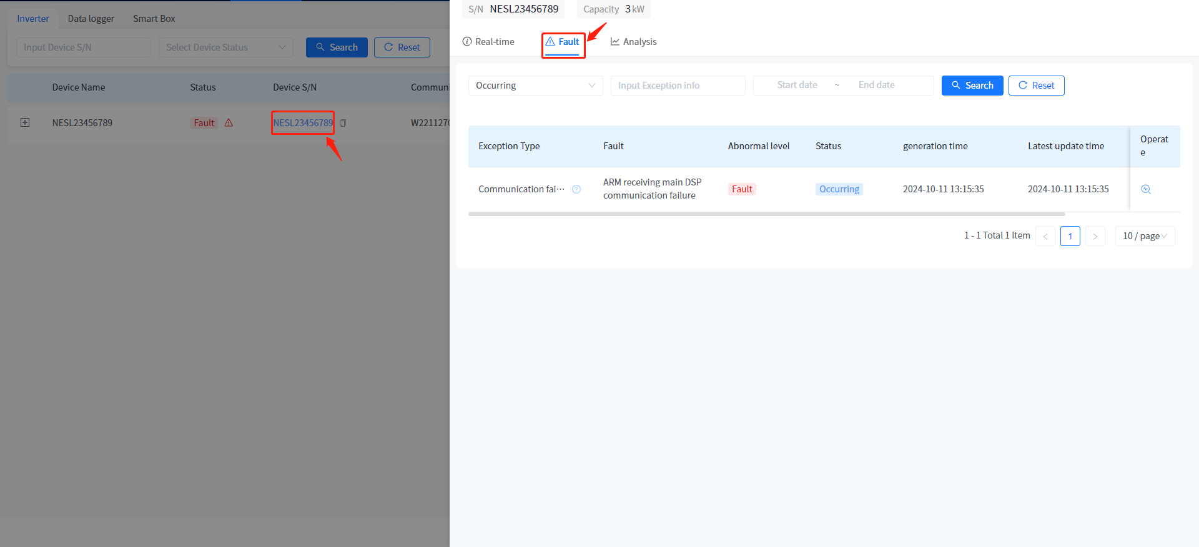Open the Select Device Status dropdown

click(x=225, y=47)
